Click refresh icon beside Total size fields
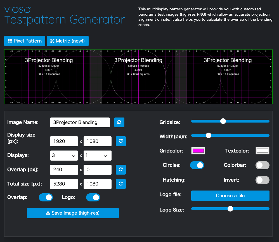This screenshot has width=279, height=242. pyautogui.click(x=121, y=184)
